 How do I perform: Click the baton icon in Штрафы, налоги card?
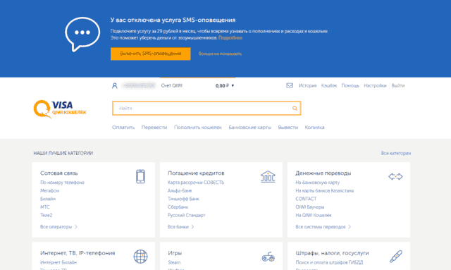(396, 257)
